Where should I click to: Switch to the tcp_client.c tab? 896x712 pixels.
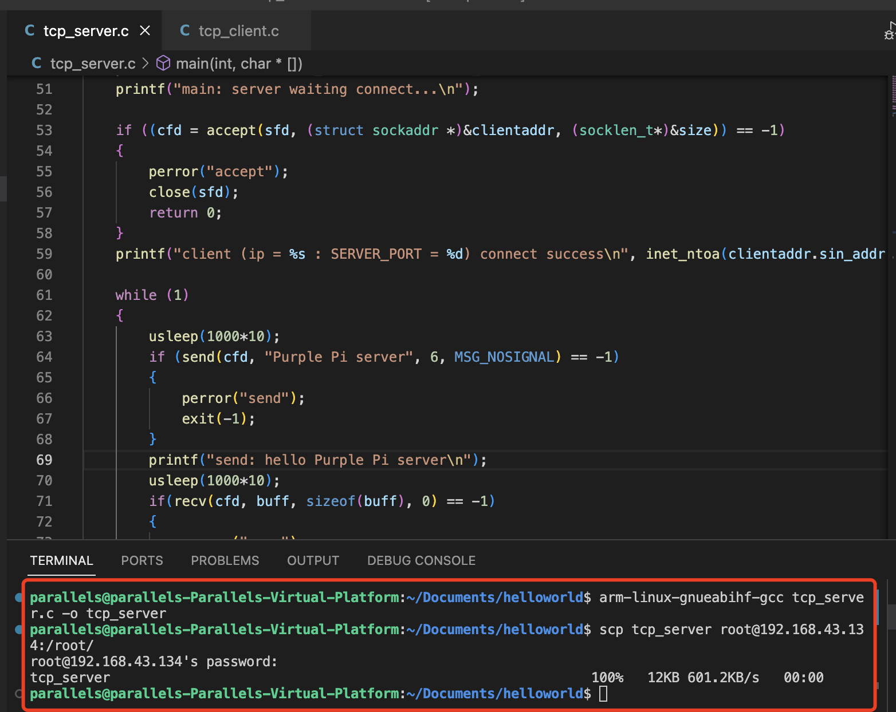pyautogui.click(x=237, y=31)
